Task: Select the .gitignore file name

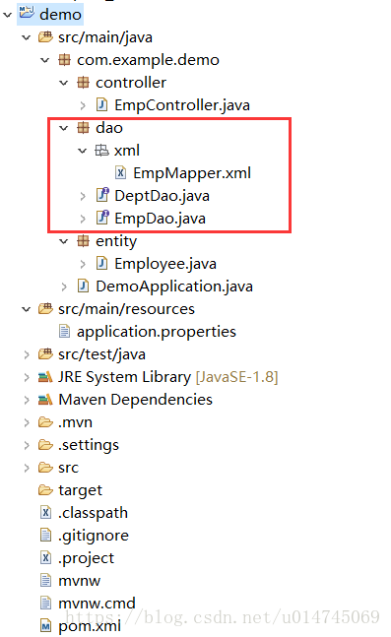Action: [x=94, y=536]
